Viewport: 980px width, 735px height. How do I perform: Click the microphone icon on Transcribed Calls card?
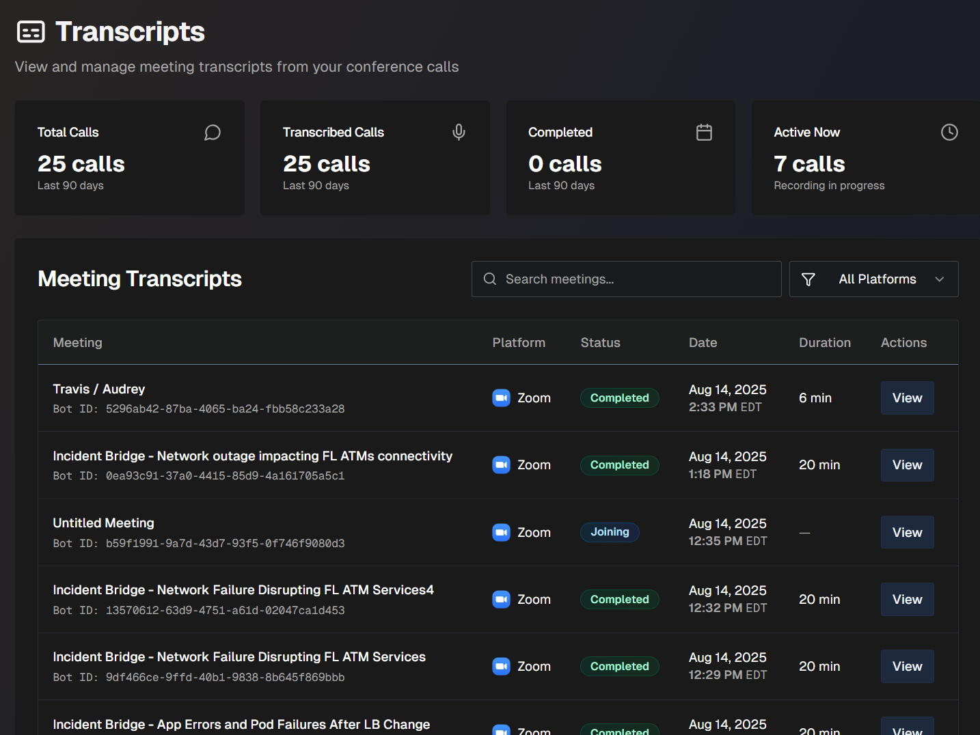(x=458, y=132)
